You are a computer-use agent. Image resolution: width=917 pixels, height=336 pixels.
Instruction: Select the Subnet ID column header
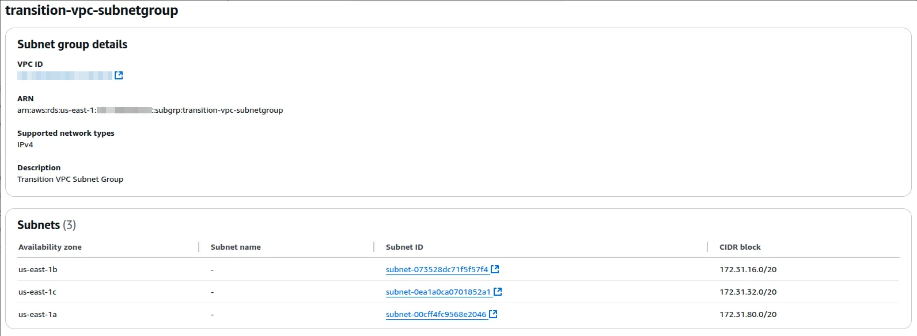404,247
